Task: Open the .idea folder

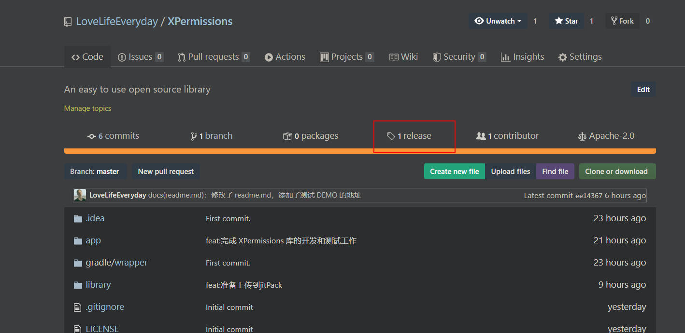Action: pyautogui.click(x=95, y=219)
